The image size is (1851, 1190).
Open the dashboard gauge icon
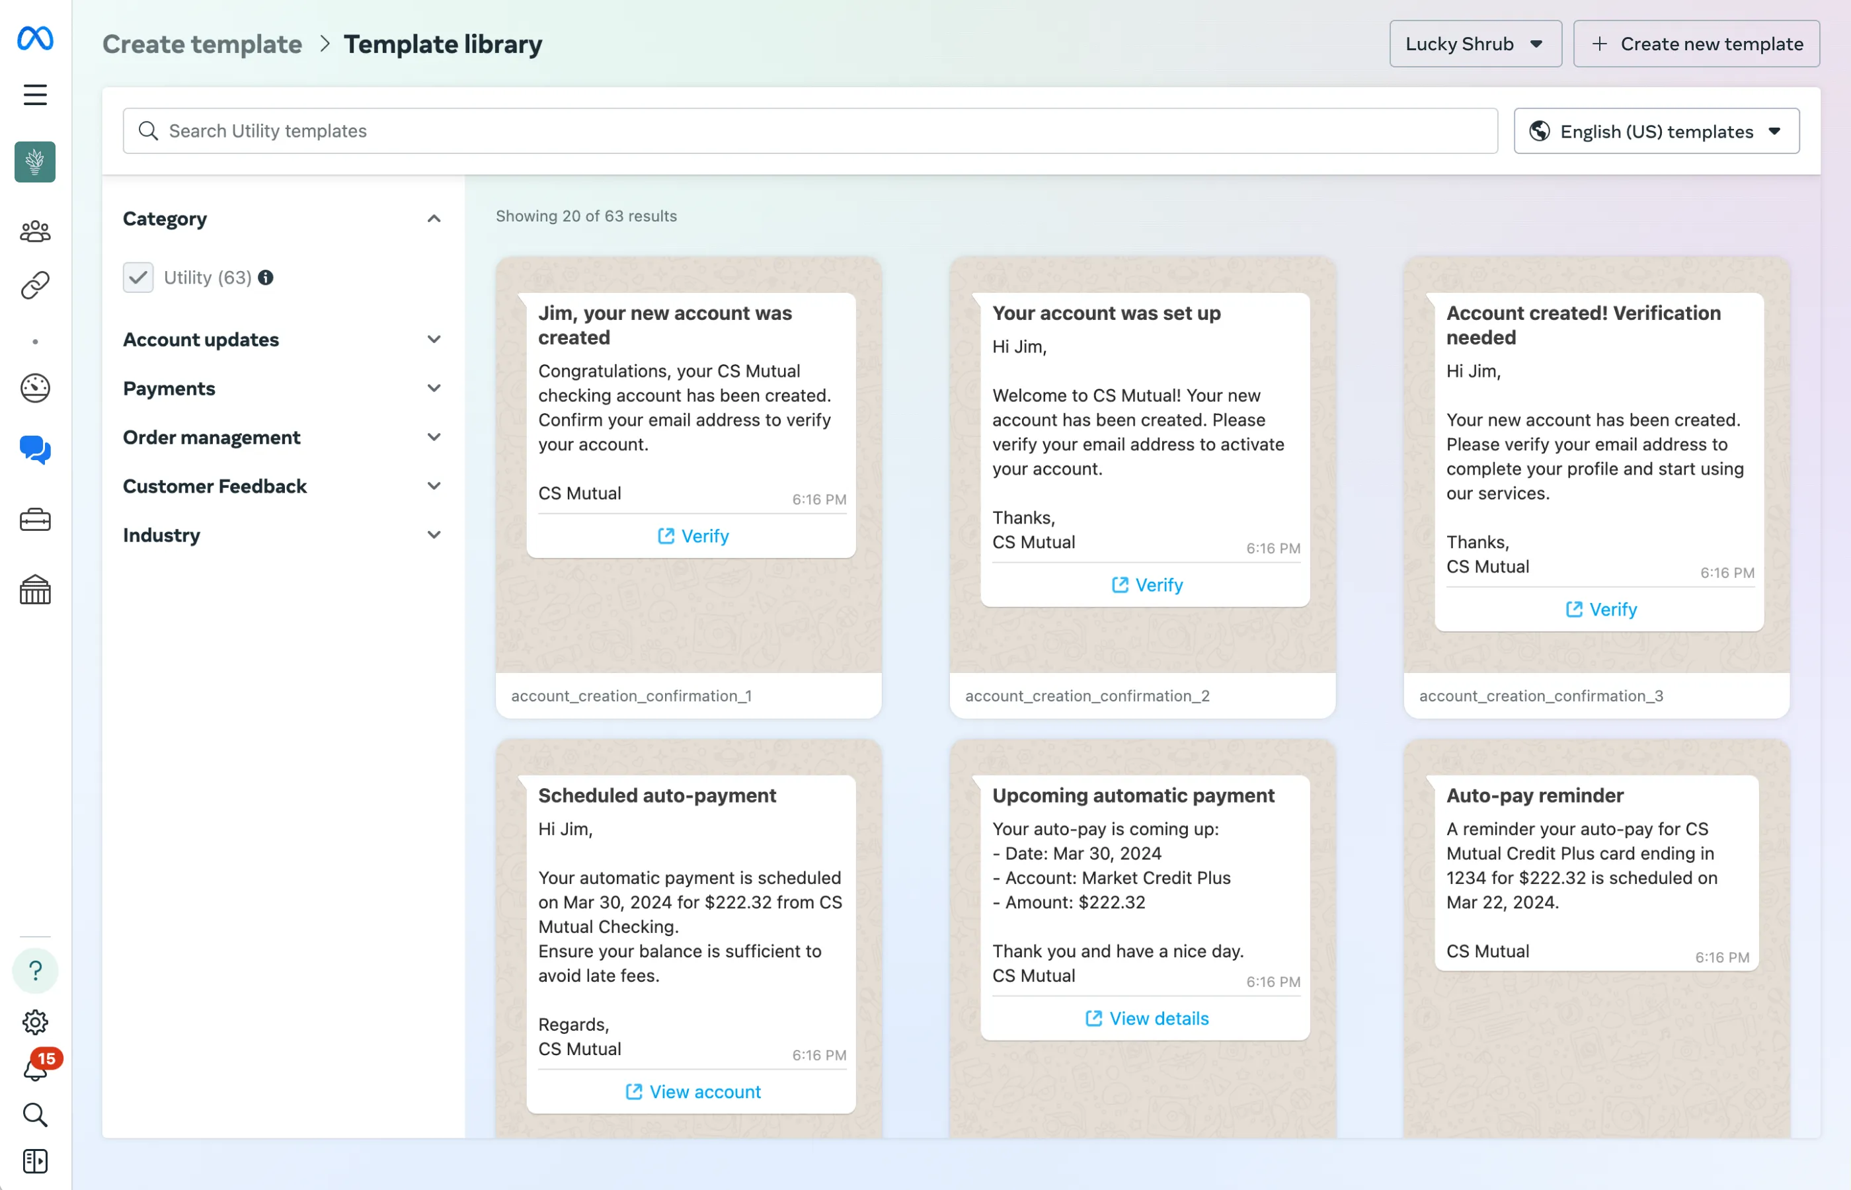click(35, 388)
